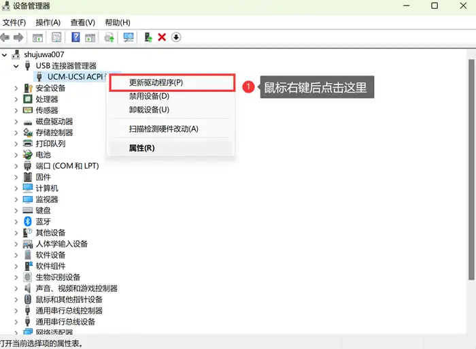Click the 监视器 monitor icon
476x349 pixels.
point(28,199)
